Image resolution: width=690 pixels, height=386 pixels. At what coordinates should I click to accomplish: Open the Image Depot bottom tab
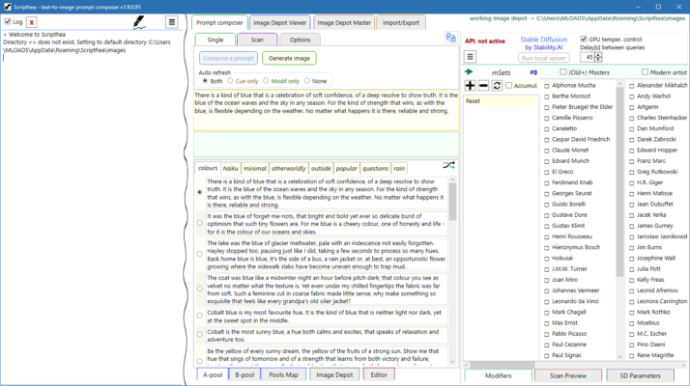pos(334,375)
